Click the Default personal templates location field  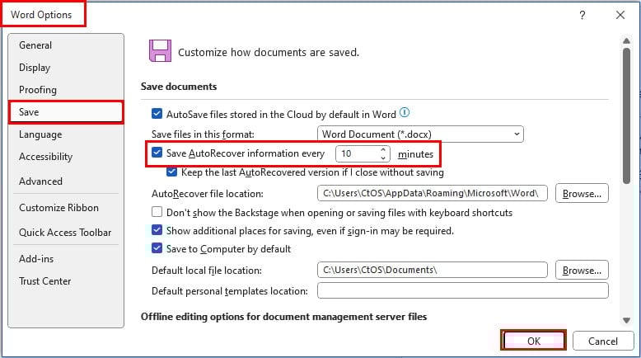coord(462,291)
